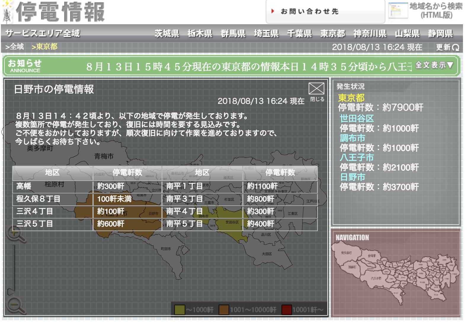
Task: Select 群馬県 in the area menu
Action: point(233,33)
